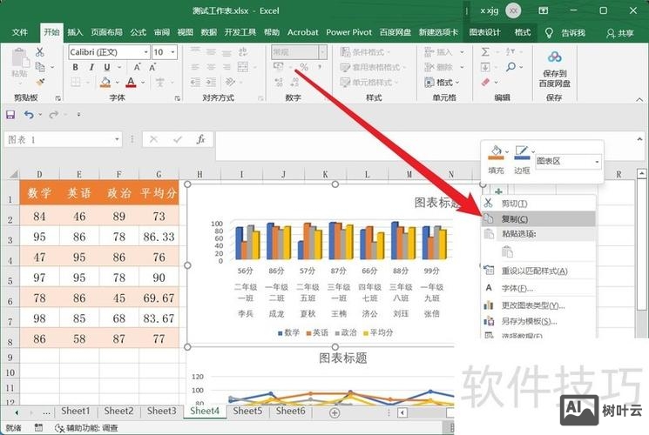Expand the formula bar chevron
The width and height of the screenshot is (649, 435).
point(640,139)
